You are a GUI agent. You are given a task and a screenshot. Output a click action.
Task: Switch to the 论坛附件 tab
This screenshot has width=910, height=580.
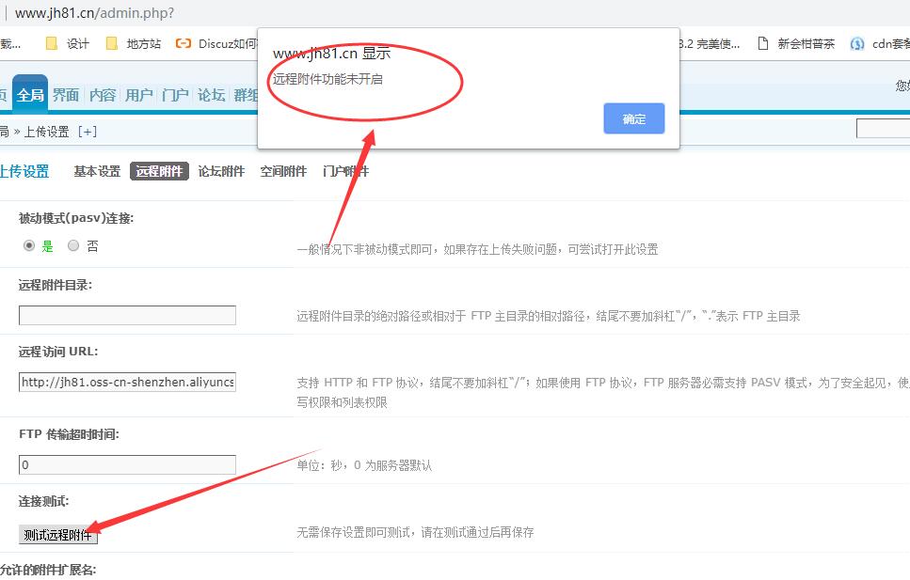pyautogui.click(x=221, y=171)
